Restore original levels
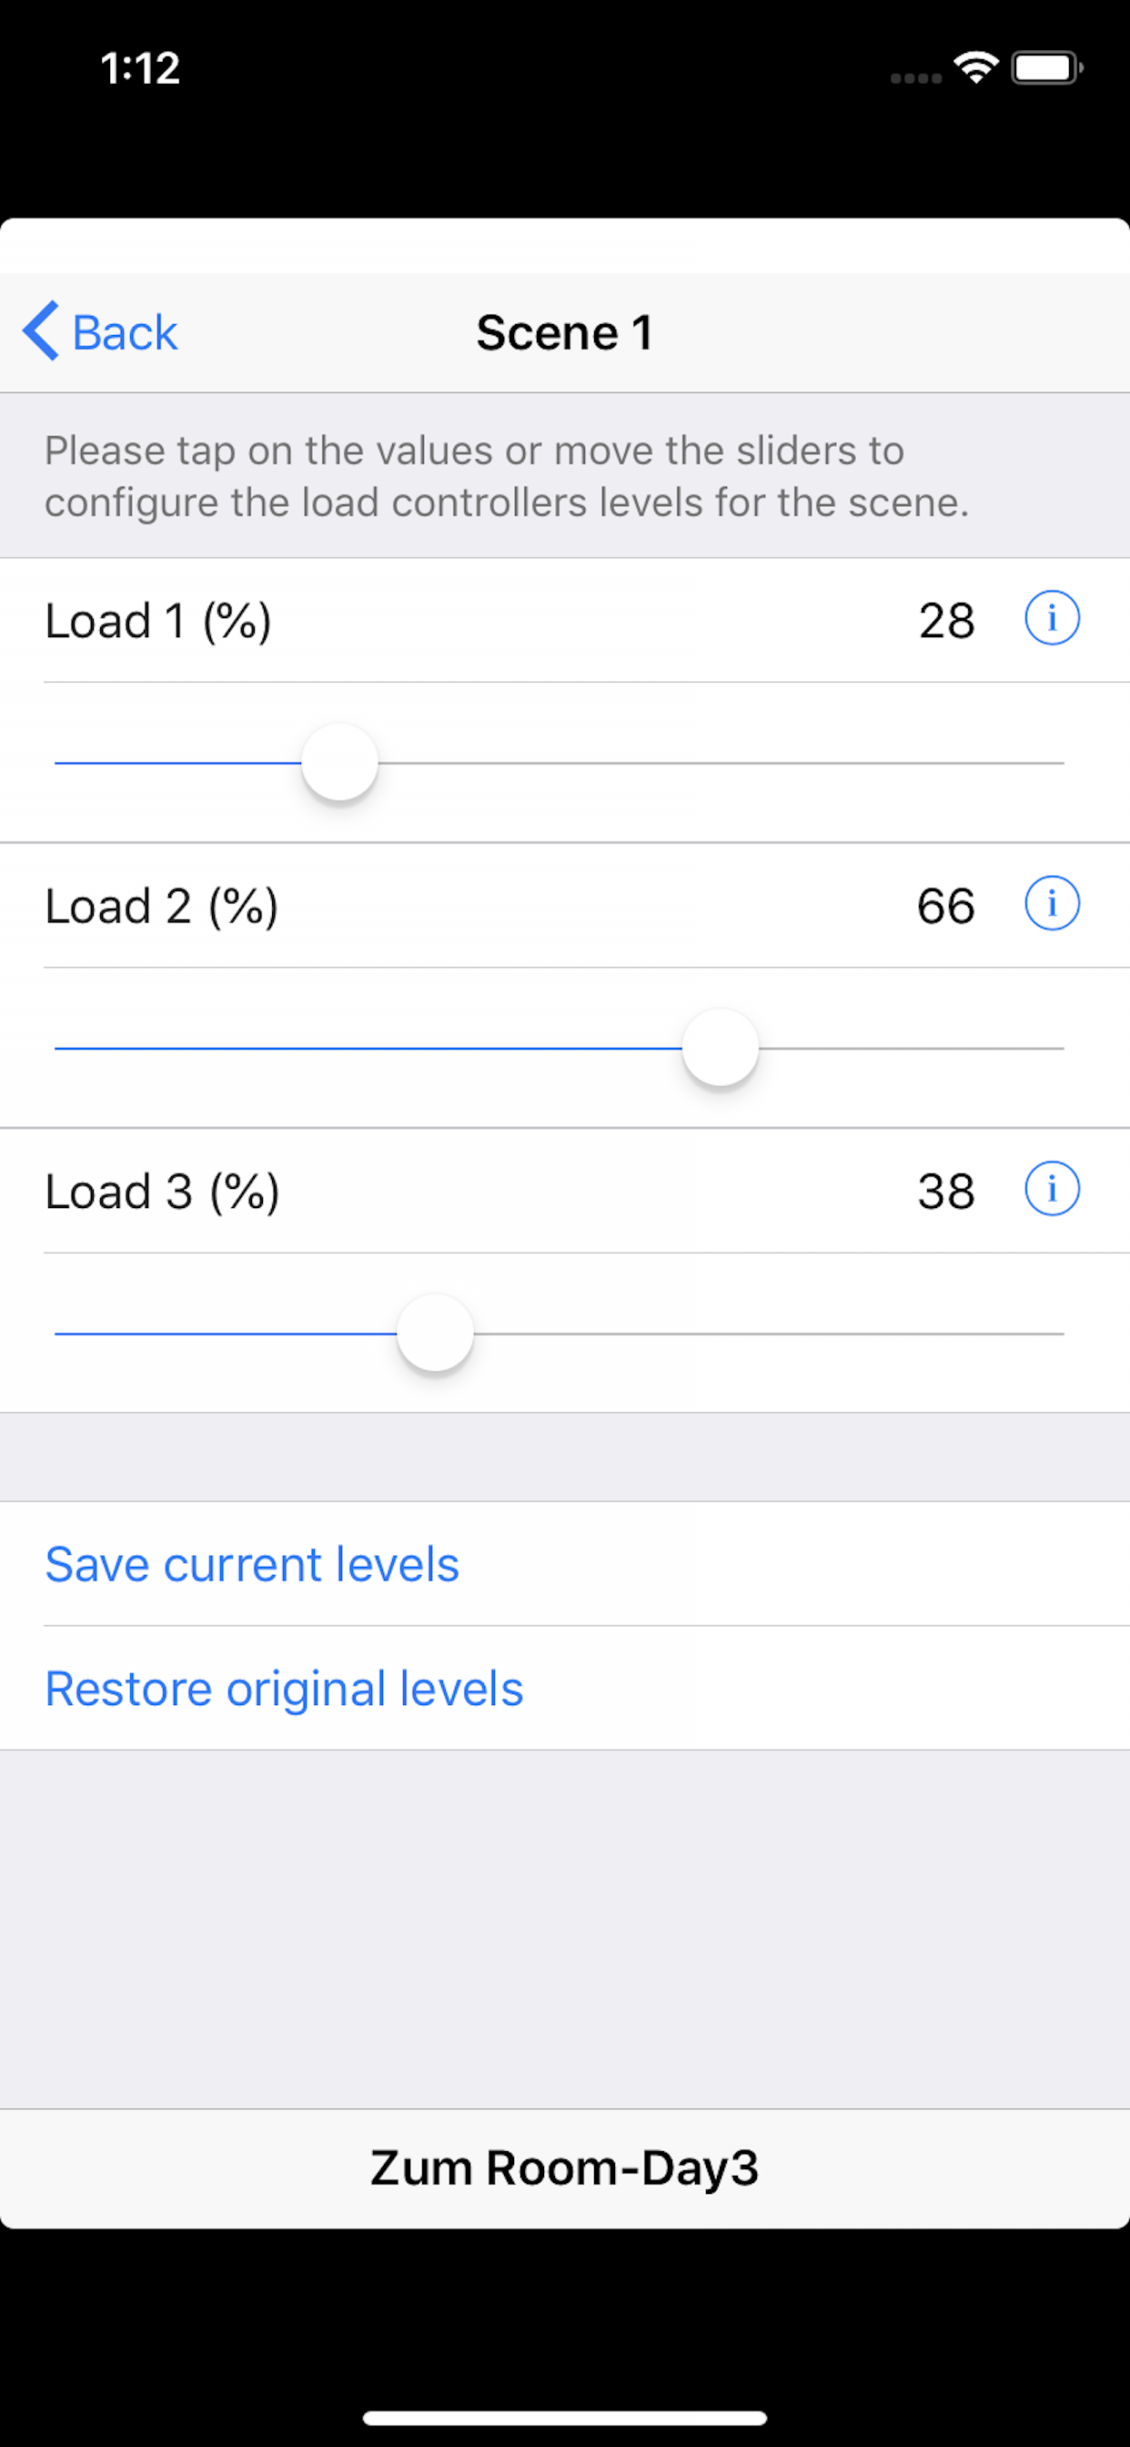 point(284,1688)
